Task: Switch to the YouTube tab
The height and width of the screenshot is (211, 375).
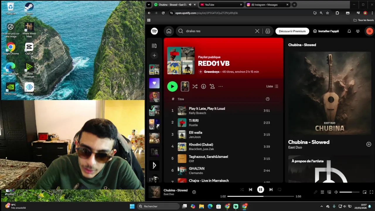Action: click(x=221, y=5)
